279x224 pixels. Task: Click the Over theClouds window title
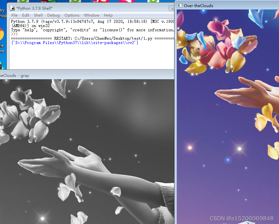tap(198, 6)
